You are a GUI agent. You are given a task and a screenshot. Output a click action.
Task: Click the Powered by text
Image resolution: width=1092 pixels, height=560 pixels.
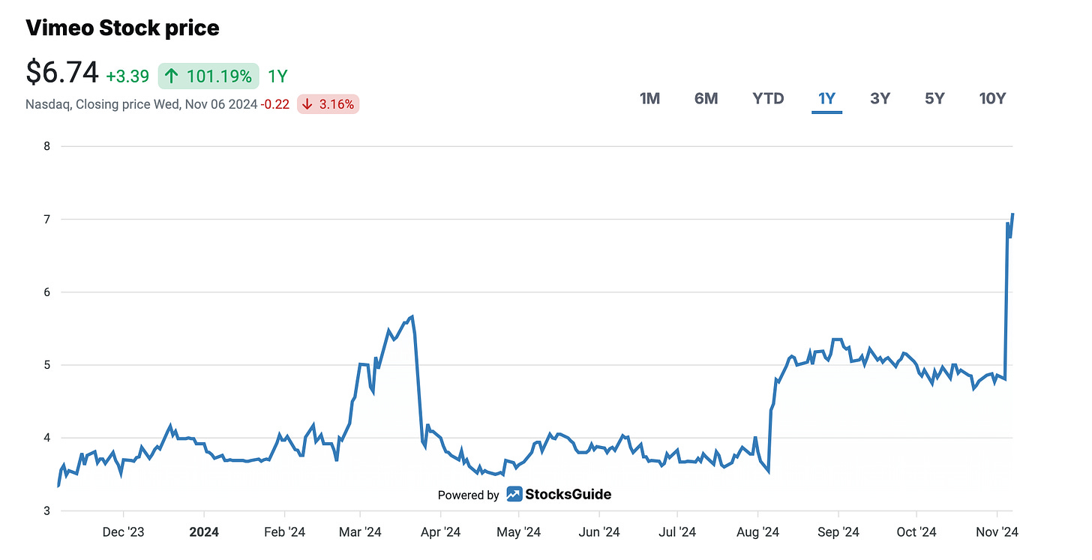tap(468, 495)
